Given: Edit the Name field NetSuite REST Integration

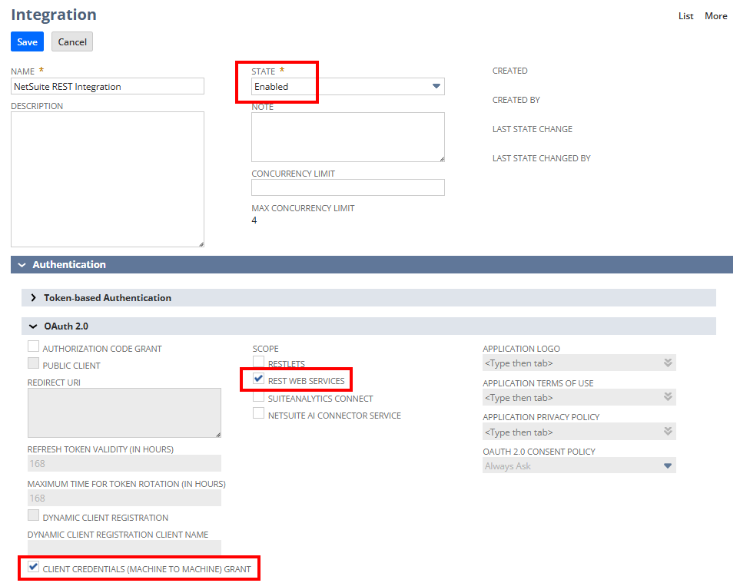Looking at the screenshot, I should (108, 86).
